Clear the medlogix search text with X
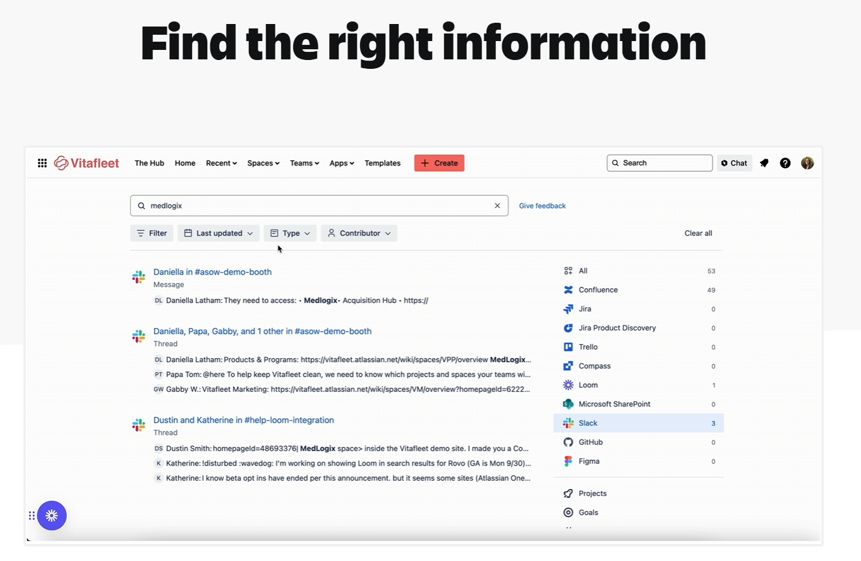This screenshot has width=861, height=561. tap(497, 206)
